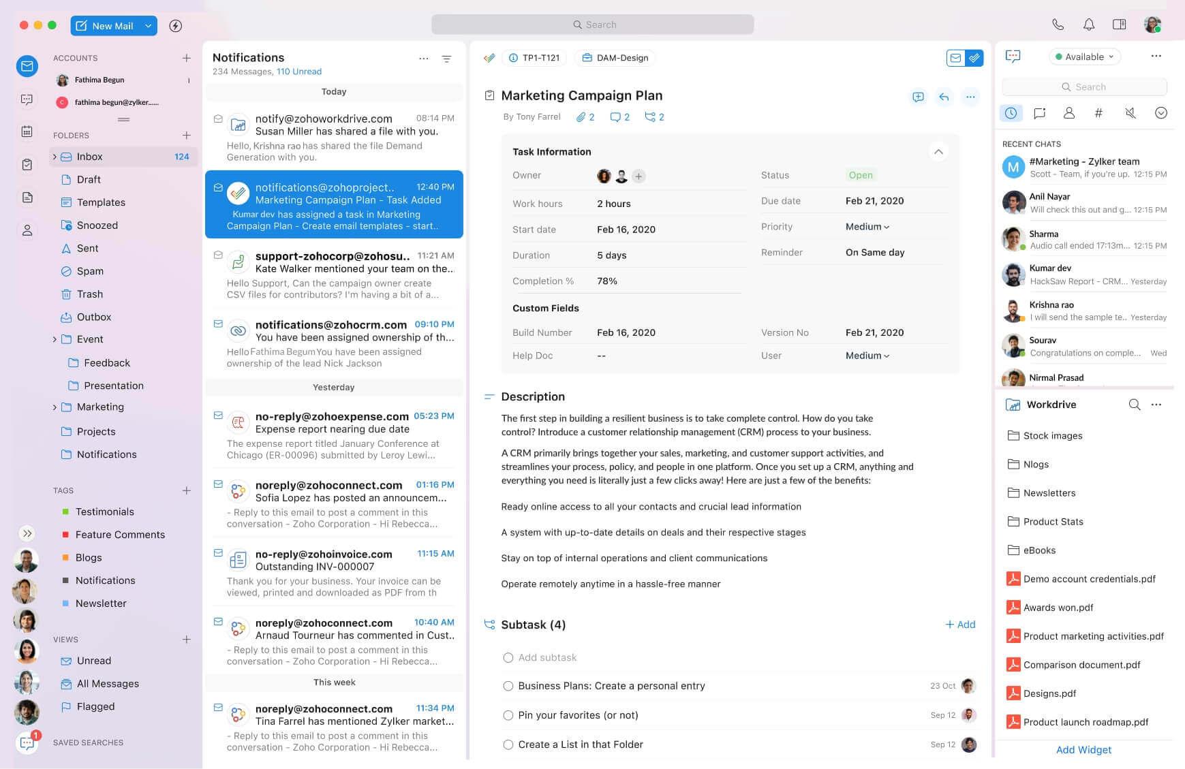Expand the Inbox folder
This screenshot has height=769, width=1185.
click(x=55, y=157)
